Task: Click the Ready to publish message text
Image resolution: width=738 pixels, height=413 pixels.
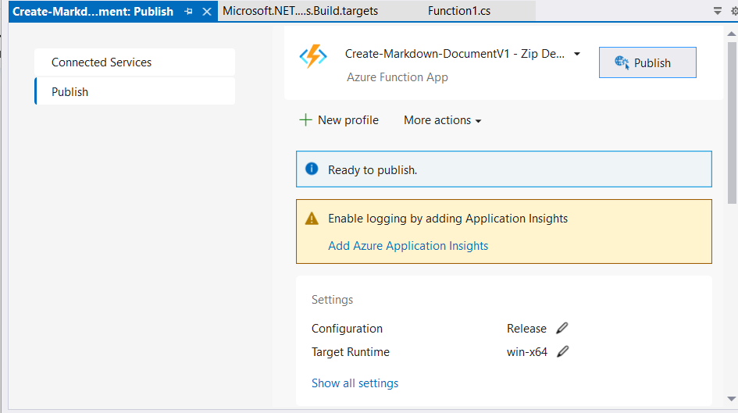Action: 373,170
